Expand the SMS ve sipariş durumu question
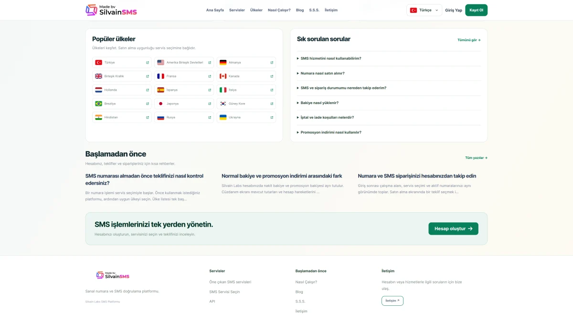 389,88
